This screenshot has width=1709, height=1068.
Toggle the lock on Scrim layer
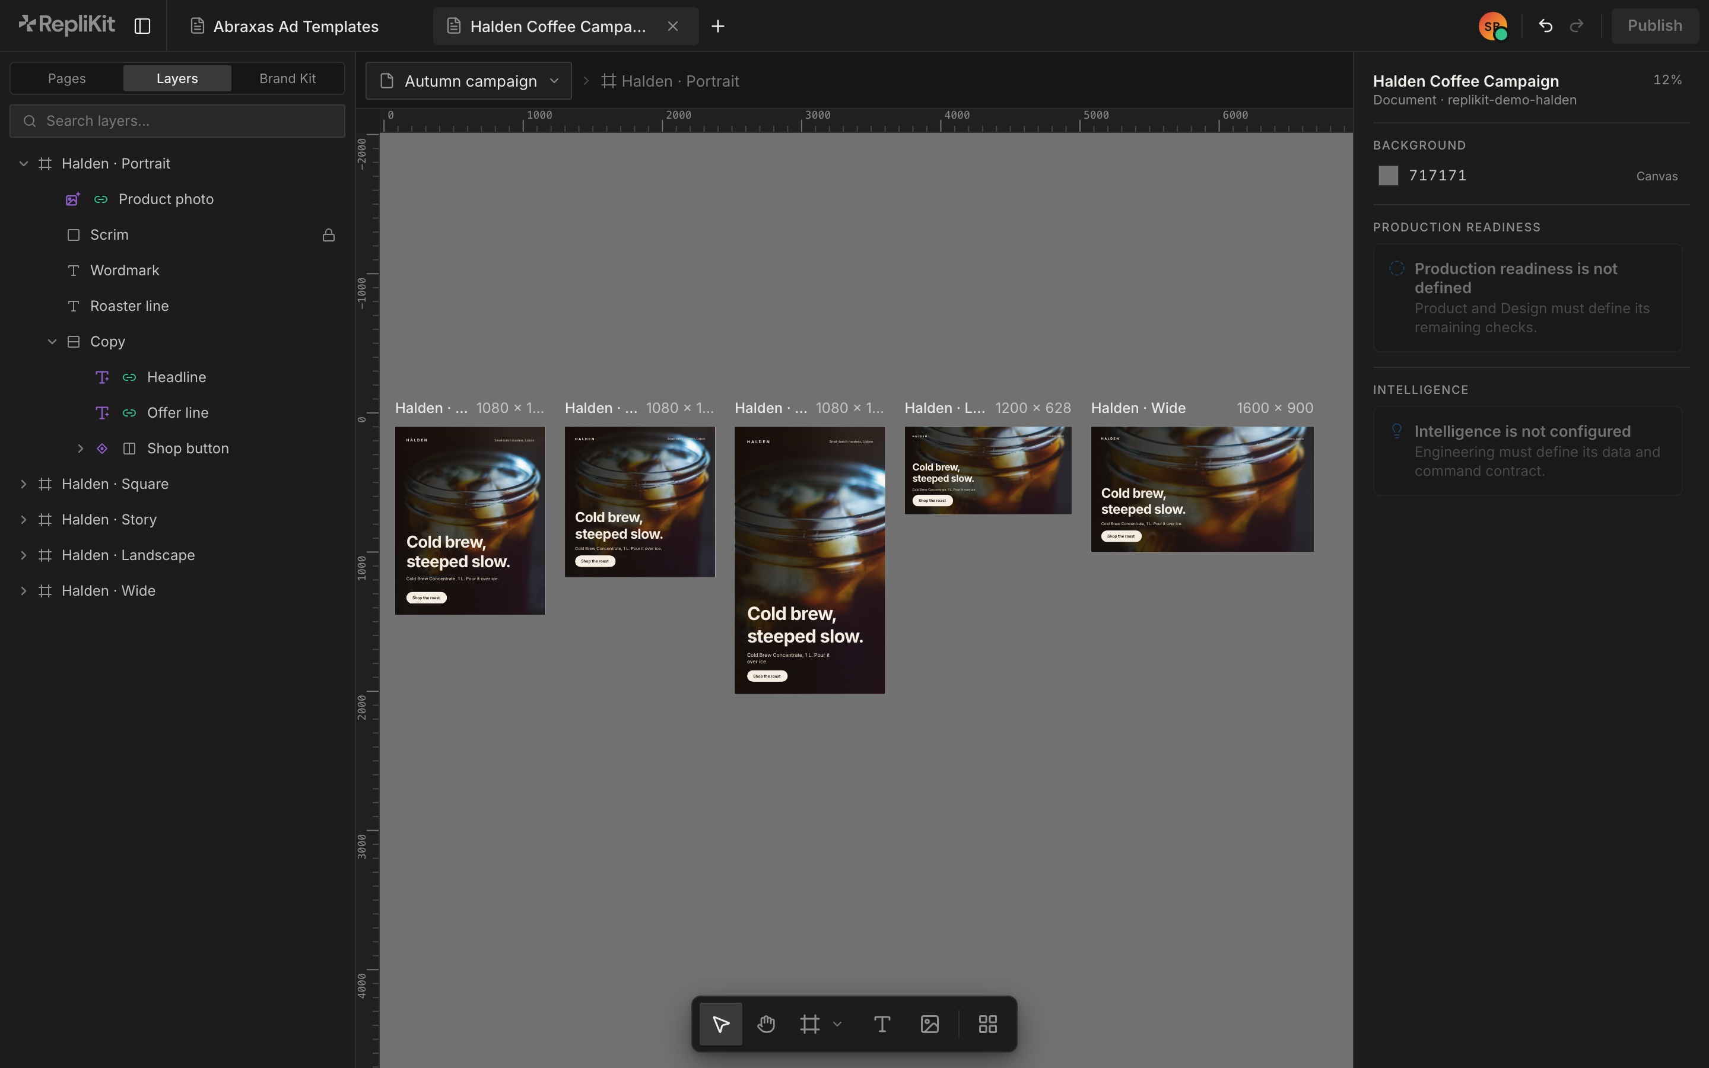click(328, 234)
